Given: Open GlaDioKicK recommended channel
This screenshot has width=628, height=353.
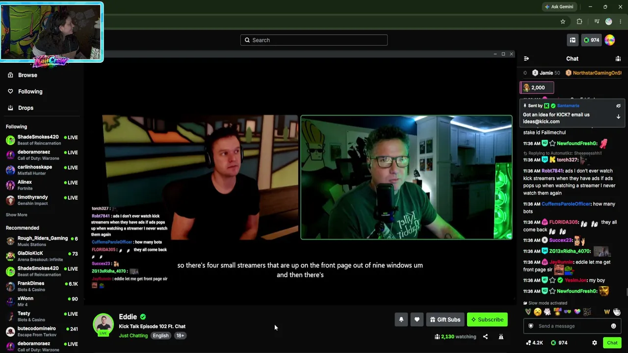Looking at the screenshot, I should pos(42,256).
